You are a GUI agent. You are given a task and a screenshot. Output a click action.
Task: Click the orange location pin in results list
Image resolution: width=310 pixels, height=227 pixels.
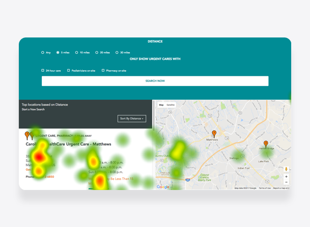27,136
